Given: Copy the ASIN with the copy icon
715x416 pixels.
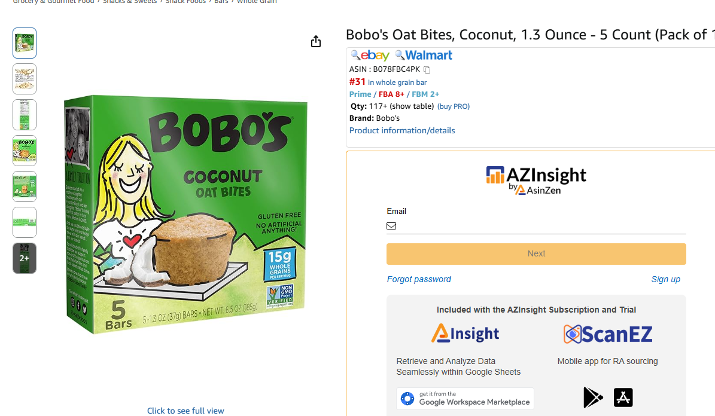Looking at the screenshot, I should pyautogui.click(x=427, y=70).
